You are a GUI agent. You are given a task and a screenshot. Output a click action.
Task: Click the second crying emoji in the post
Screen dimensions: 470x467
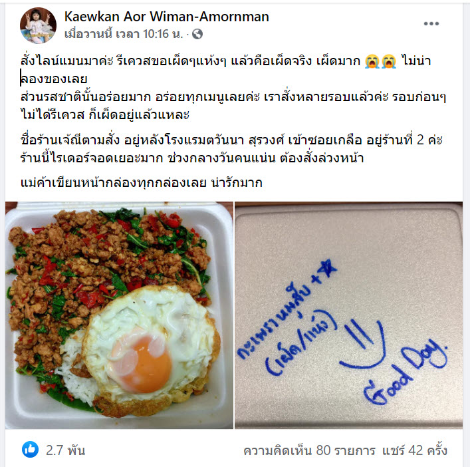point(389,61)
